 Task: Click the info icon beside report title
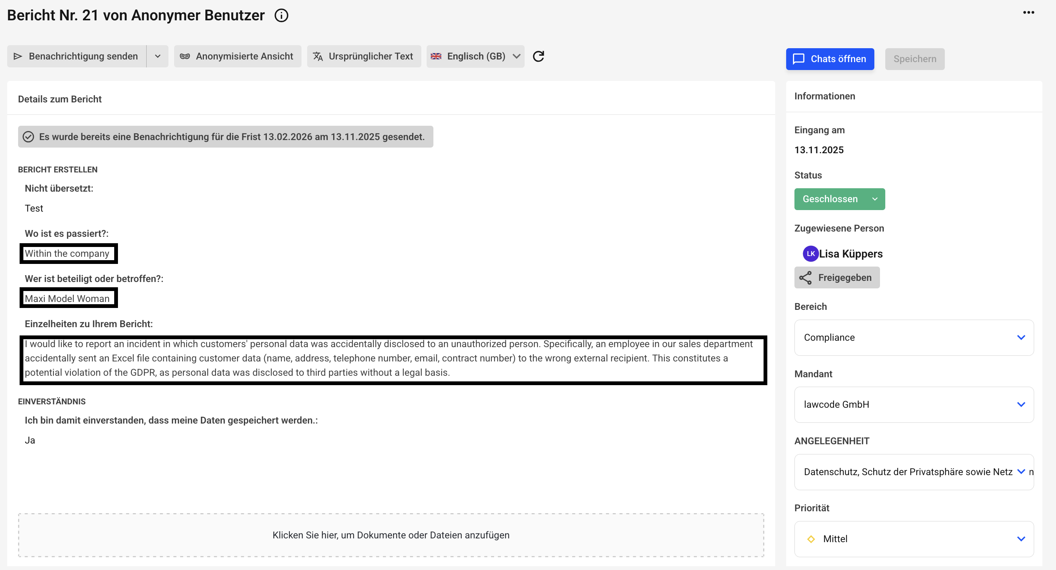(x=281, y=15)
